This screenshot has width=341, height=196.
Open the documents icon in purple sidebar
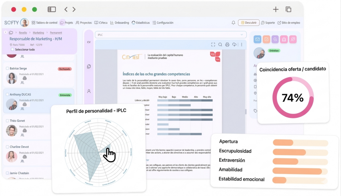coord(89,67)
